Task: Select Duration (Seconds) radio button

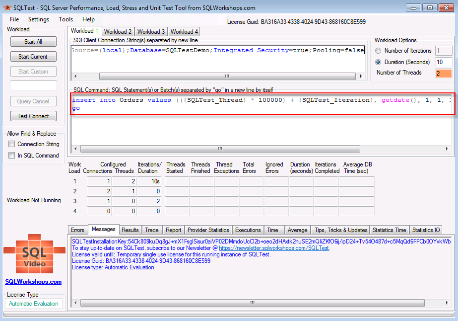Action: pyautogui.click(x=378, y=62)
